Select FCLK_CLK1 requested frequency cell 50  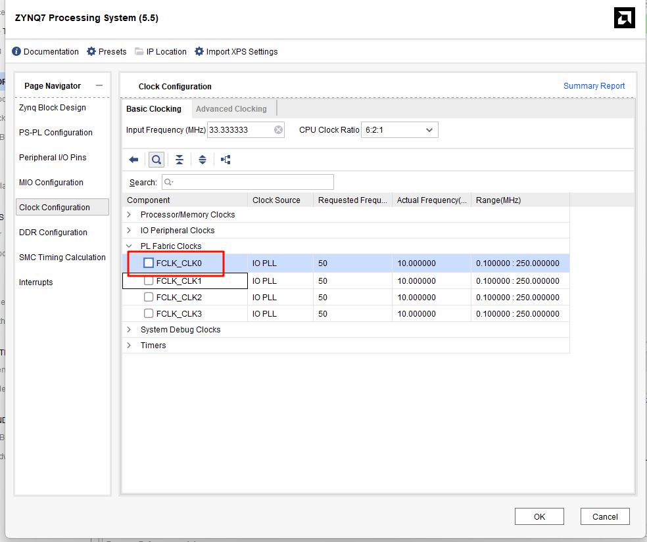pyautogui.click(x=352, y=281)
